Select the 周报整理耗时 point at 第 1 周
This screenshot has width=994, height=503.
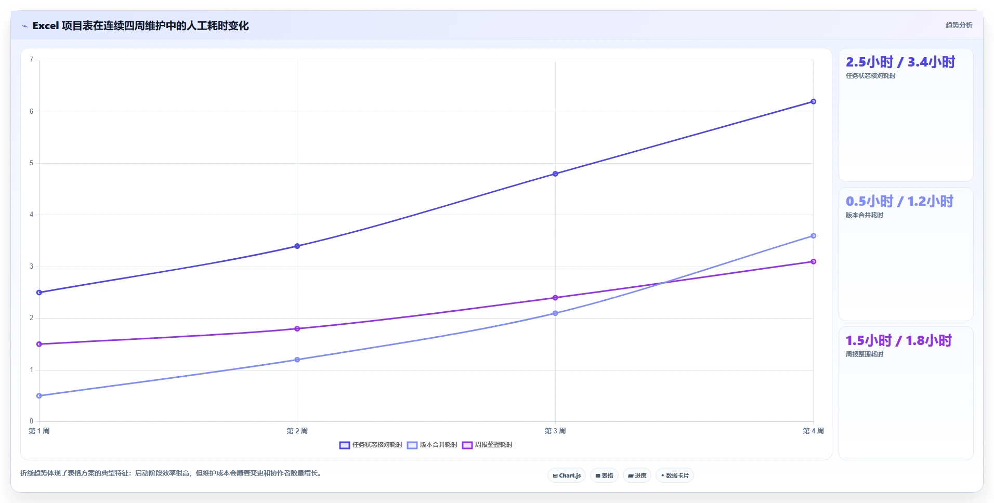coord(39,344)
